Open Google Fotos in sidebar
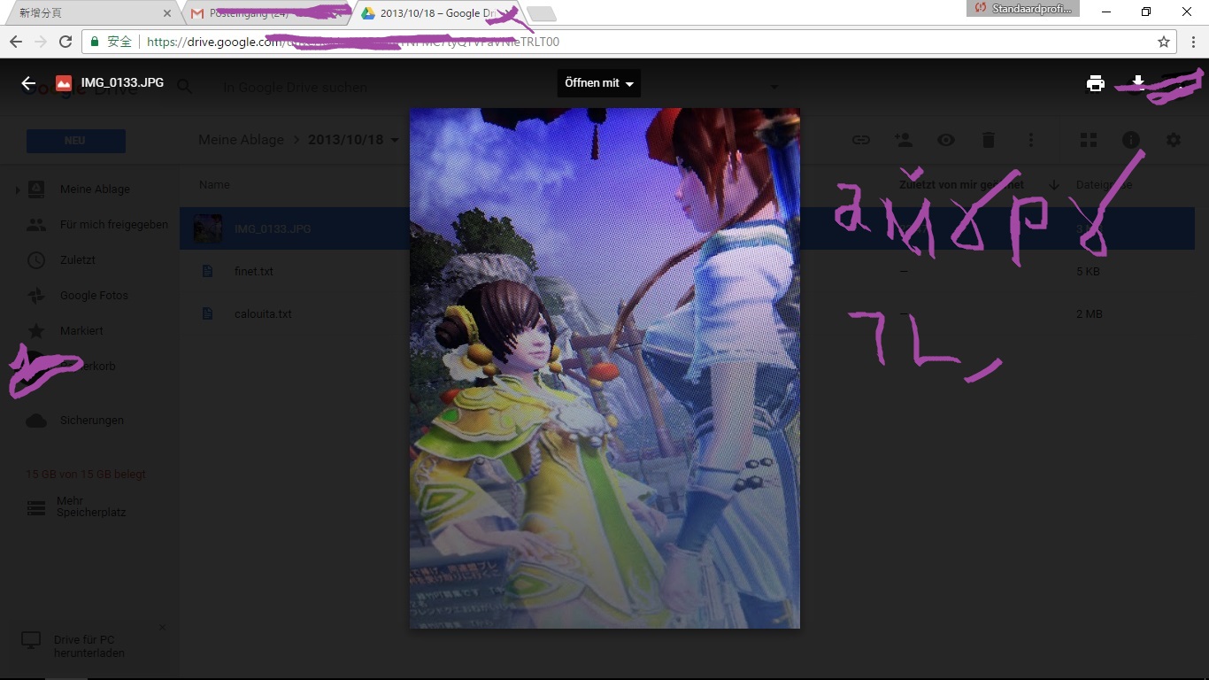This screenshot has width=1209, height=680. (94, 296)
